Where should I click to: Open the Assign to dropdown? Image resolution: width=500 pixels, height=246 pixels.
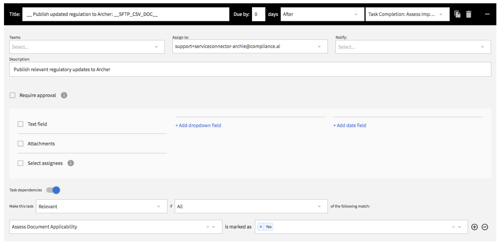tap(250, 47)
